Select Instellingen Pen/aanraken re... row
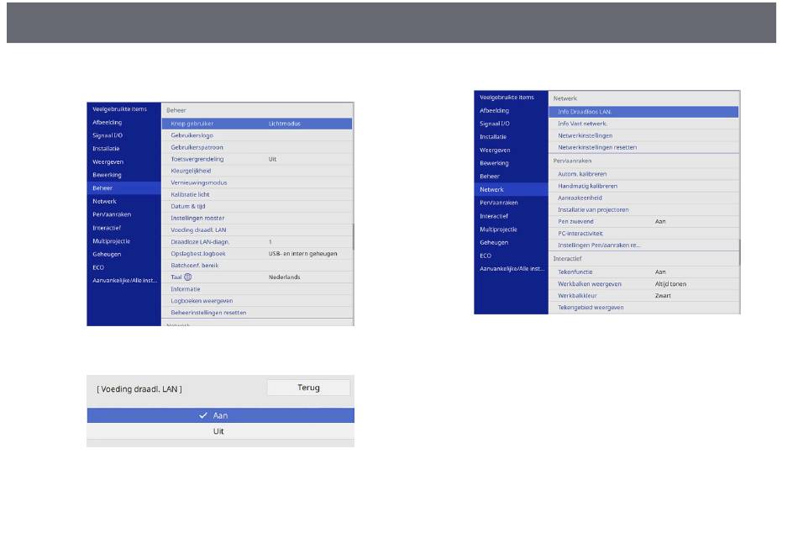 pos(643,245)
